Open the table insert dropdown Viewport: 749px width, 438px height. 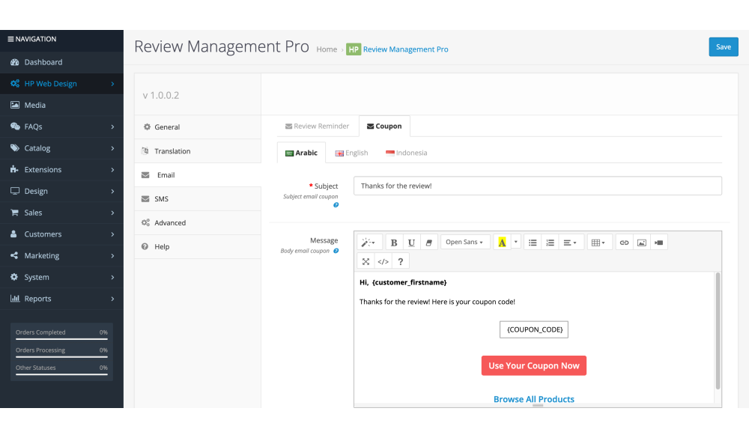(x=598, y=243)
